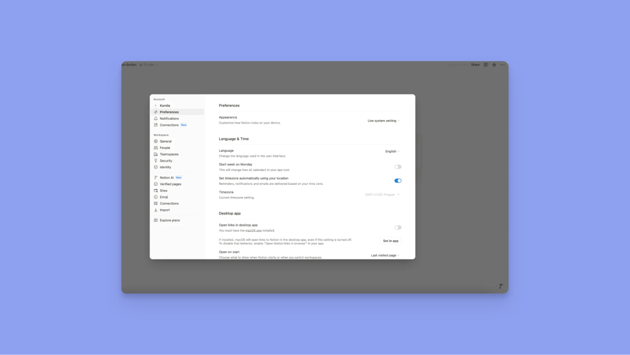The width and height of the screenshot is (630, 355).
Task: Select the Sites icon in the sidebar
Action: pyautogui.click(x=156, y=190)
